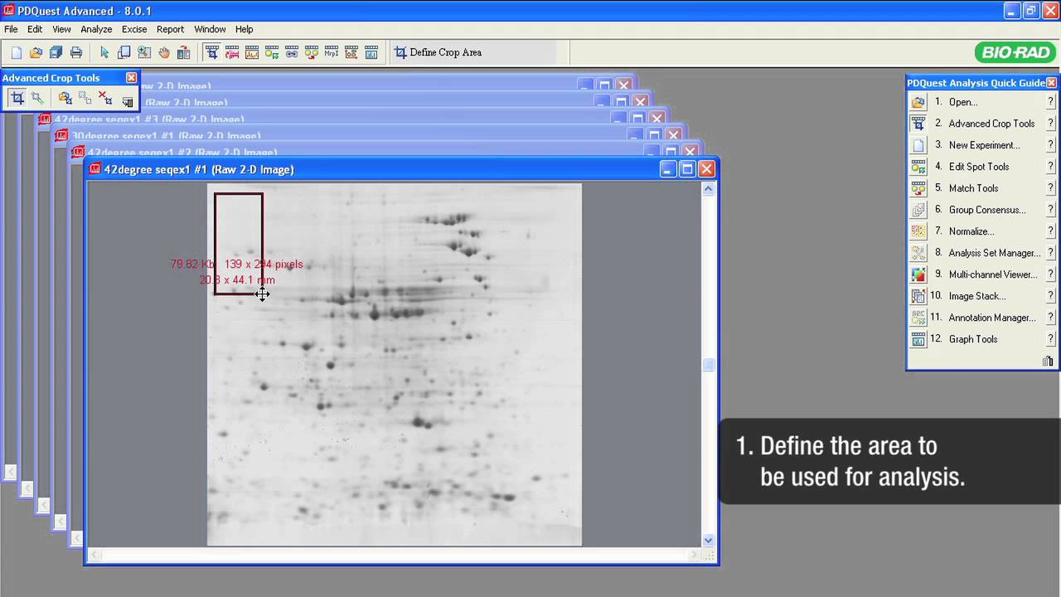Open a file via the main toolbar folder icon
This screenshot has height=597, width=1061.
pos(36,52)
